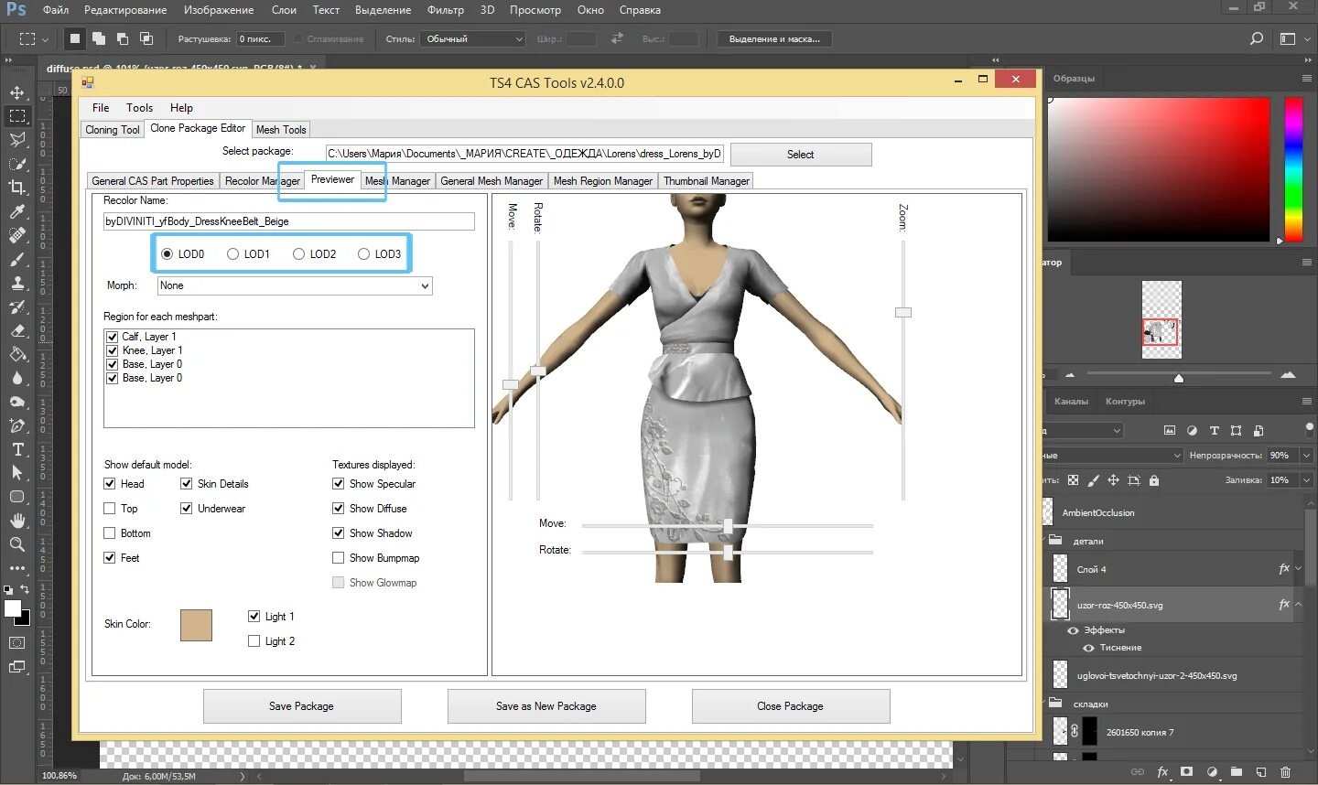The width and height of the screenshot is (1318, 785).
Task: Open the Стиль Обычный dropdown
Action: (473, 38)
